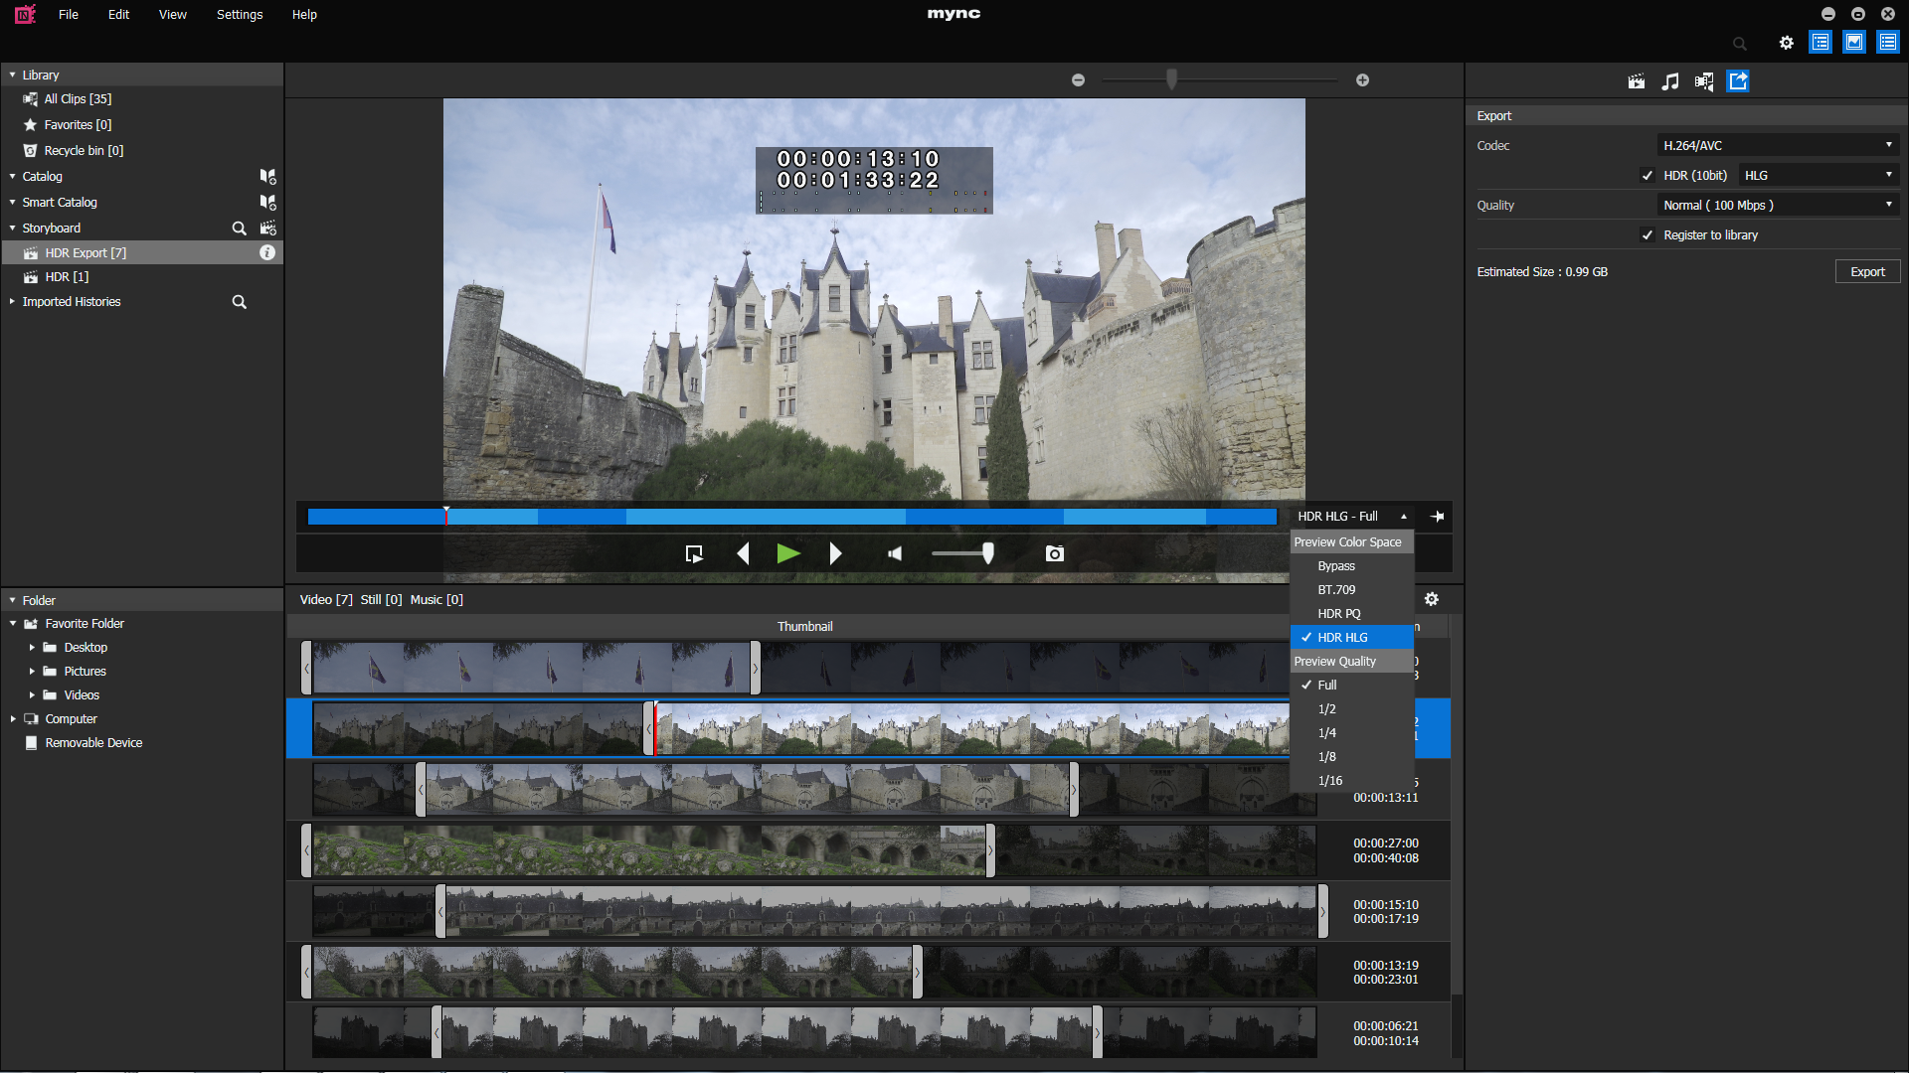This screenshot has height=1073, width=1909.
Task: Click the HDR Export info icon
Action: coord(267,252)
